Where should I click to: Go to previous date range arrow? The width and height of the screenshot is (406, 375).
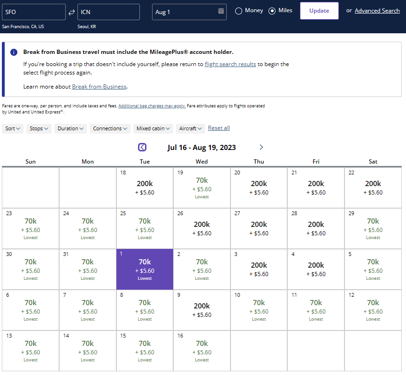(x=142, y=147)
